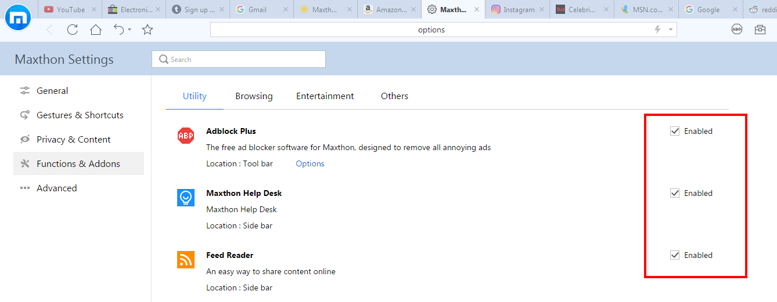
Task: Click the Feed Reader RSS icon
Action: [186, 260]
